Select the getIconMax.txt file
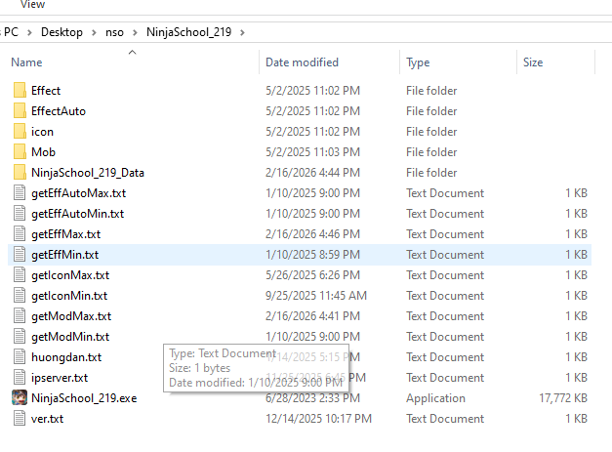Image resolution: width=612 pixels, height=452 pixels. click(67, 275)
